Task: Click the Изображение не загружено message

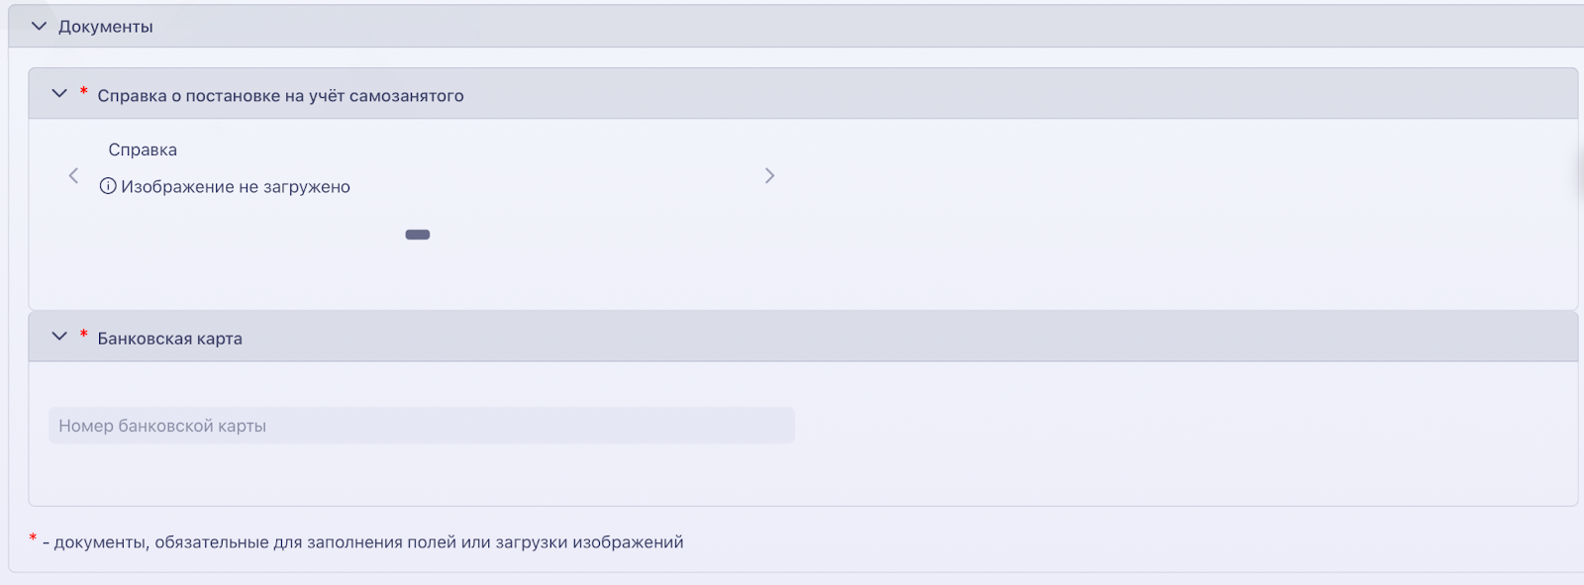Action: 236,187
